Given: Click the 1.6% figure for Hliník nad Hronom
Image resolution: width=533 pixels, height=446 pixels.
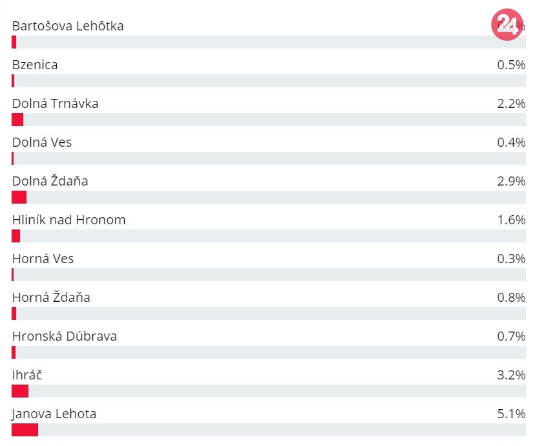Looking at the screenshot, I should click(511, 220).
